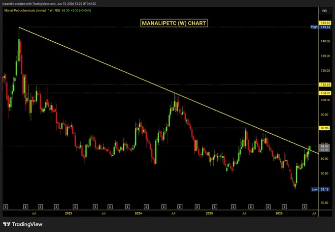Click the 2023 label on time axis

pyautogui.click(x=68, y=213)
